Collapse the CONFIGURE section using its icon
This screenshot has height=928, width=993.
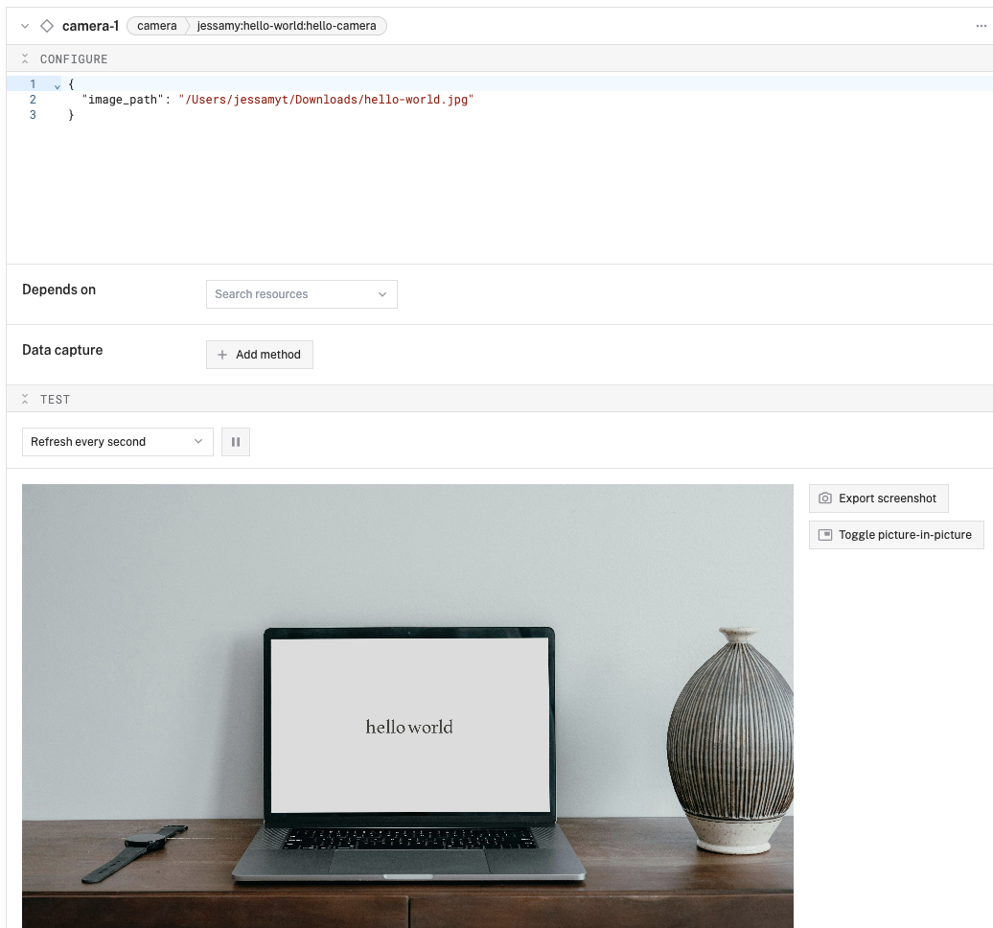coord(25,59)
